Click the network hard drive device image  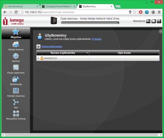[54, 20]
